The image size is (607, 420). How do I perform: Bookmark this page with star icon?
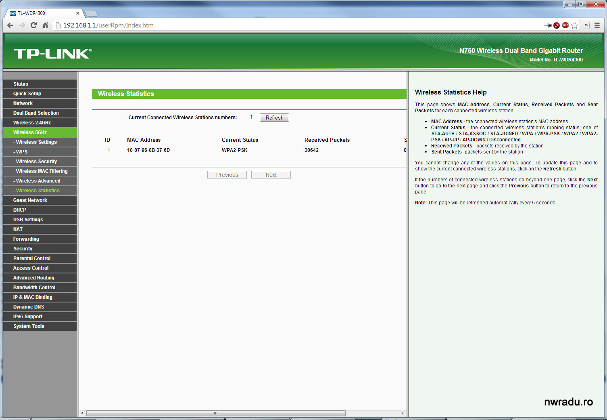(x=575, y=25)
